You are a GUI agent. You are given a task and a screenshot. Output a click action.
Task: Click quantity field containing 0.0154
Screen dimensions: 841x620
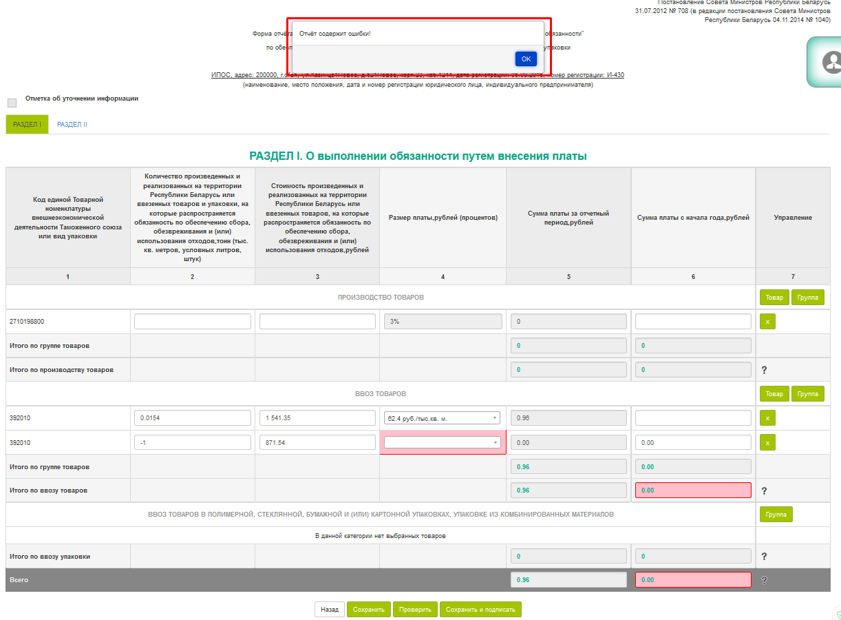tap(193, 417)
